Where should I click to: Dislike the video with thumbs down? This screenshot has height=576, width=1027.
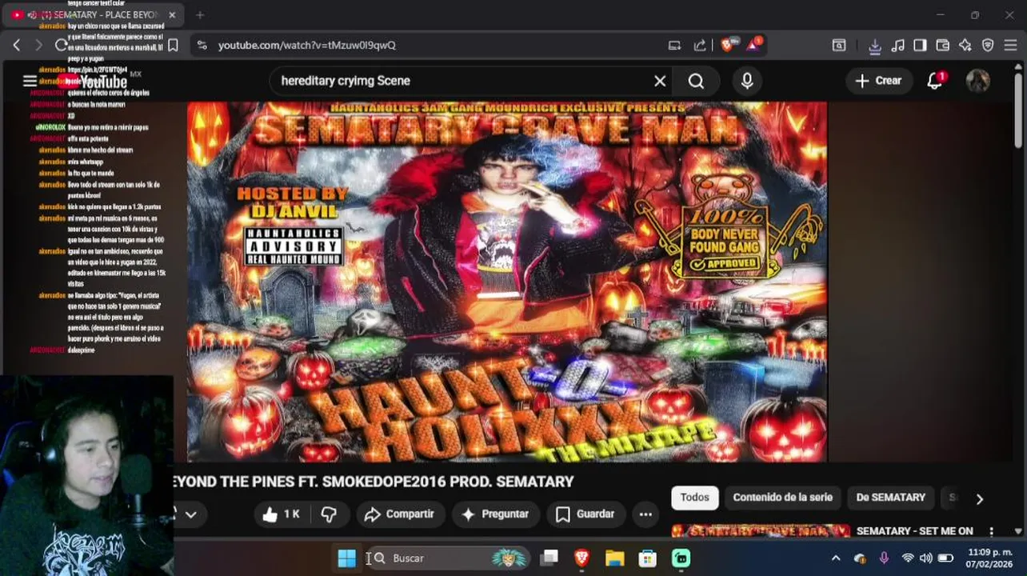point(329,514)
